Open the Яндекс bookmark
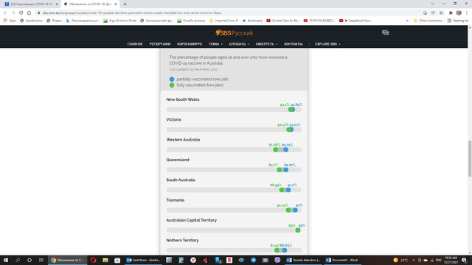 click(54, 21)
